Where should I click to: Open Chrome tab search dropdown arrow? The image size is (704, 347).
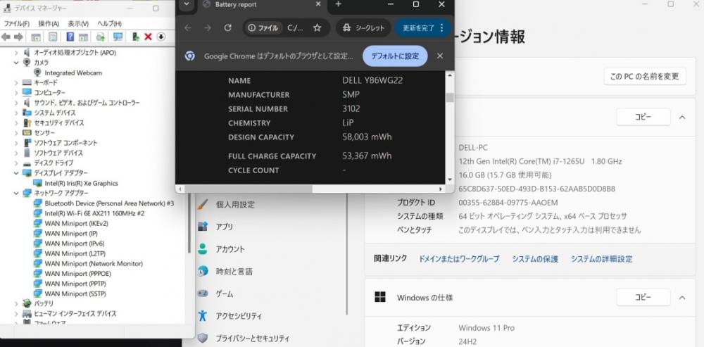pyautogui.click(x=187, y=4)
